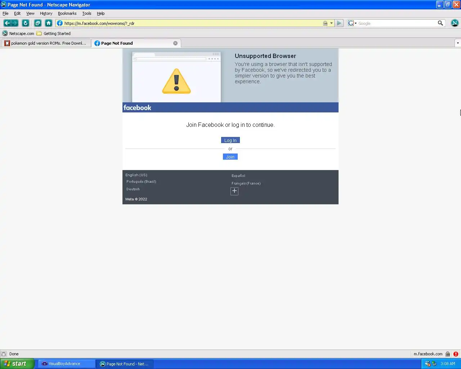This screenshot has width=461, height=369.
Task: Reload the page with the refresh icon
Action: 26,23
